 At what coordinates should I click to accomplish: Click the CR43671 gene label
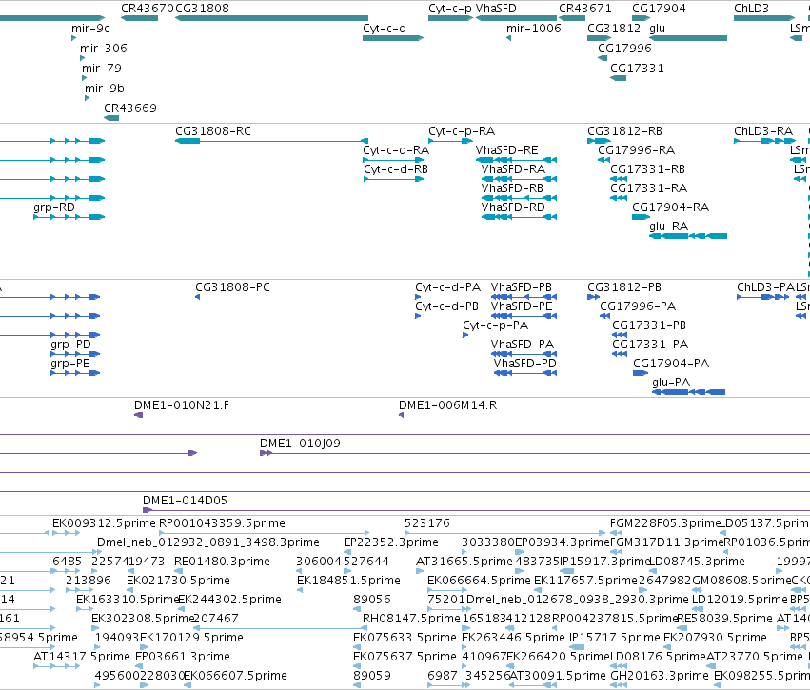pyautogui.click(x=585, y=9)
